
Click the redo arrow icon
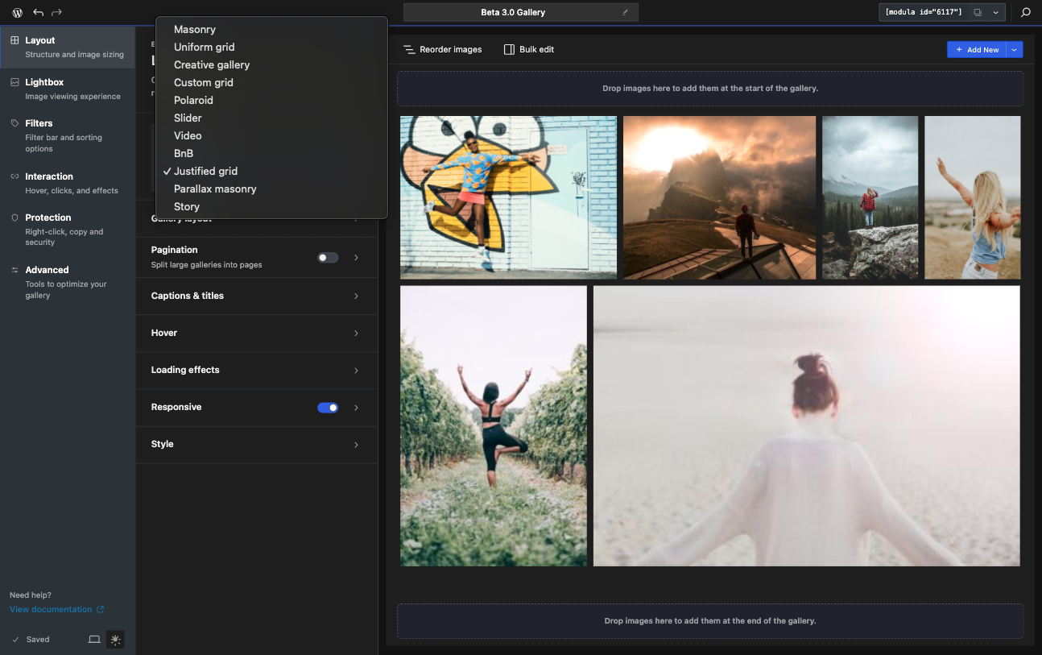(56, 13)
